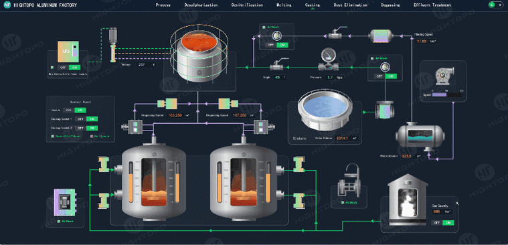Adjust the fan Speed progress bar
Image resolution: width=508 pixels, height=245 pixels.
coord(447,95)
